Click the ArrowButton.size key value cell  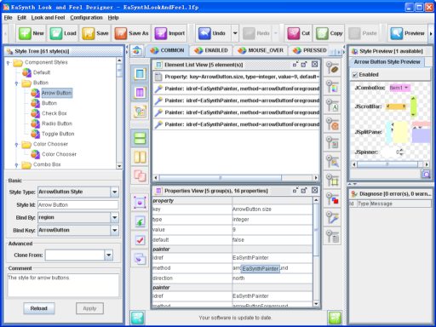[x=272, y=209]
